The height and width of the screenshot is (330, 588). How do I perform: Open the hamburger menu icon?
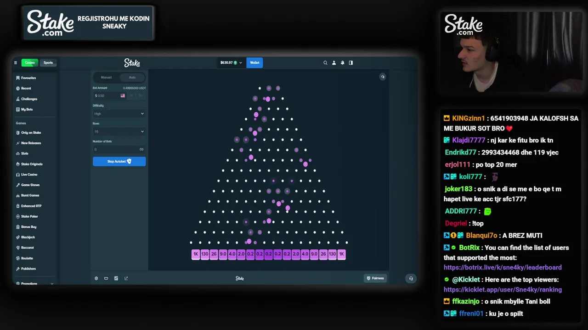click(15, 63)
